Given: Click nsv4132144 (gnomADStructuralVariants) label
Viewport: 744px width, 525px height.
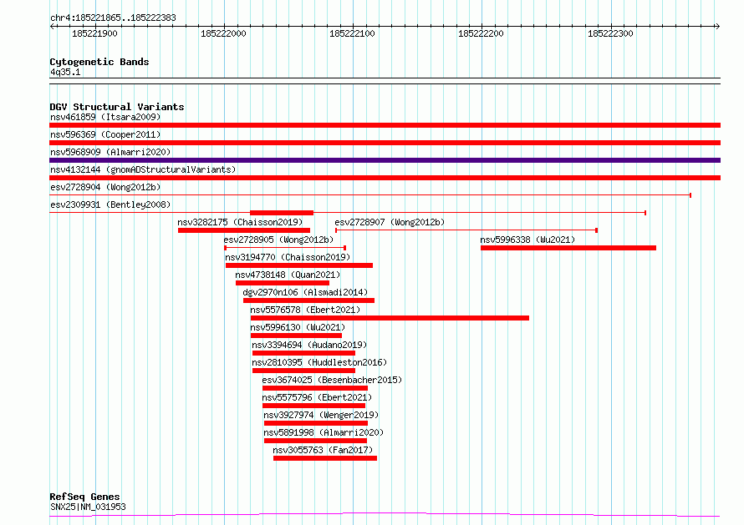Looking at the screenshot, I should [143, 169].
